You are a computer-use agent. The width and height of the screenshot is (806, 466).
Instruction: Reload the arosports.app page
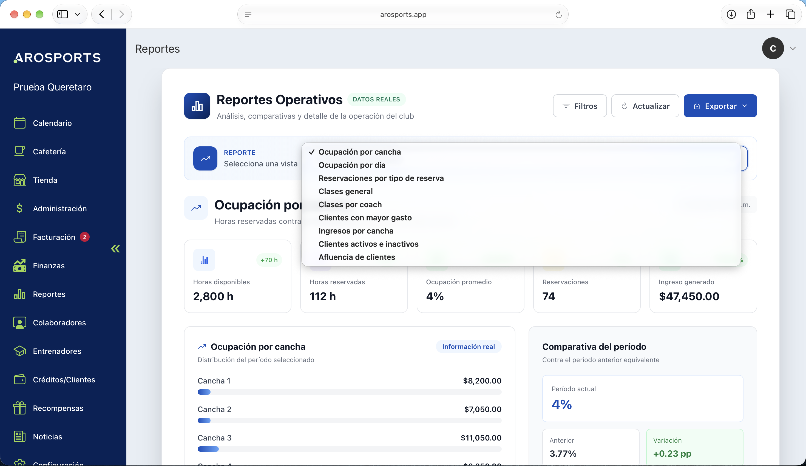point(558,15)
